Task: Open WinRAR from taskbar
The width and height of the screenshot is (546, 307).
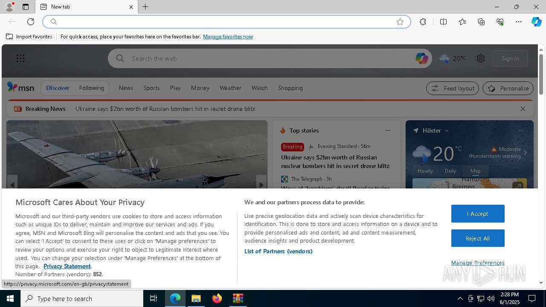Action: (238, 298)
